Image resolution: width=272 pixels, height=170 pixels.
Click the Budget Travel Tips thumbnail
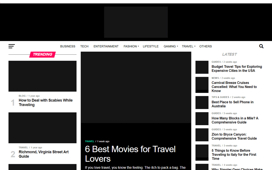[x=202, y=67]
